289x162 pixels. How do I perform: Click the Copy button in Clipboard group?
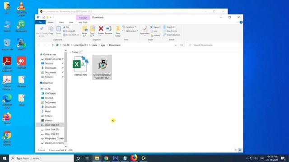tap(51, 30)
